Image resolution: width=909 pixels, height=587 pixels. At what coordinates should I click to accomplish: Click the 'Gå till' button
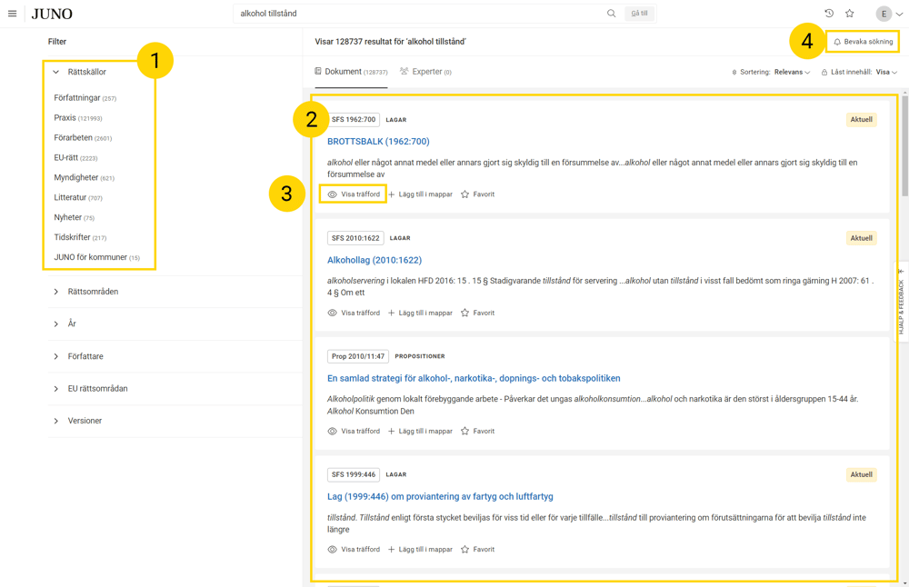tap(639, 14)
